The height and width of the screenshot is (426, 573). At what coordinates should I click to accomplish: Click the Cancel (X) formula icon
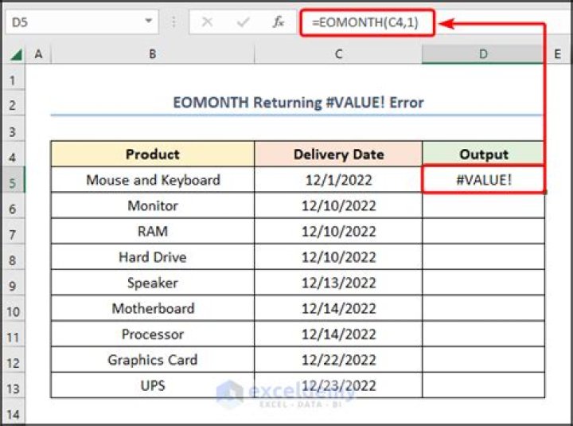(x=207, y=22)
